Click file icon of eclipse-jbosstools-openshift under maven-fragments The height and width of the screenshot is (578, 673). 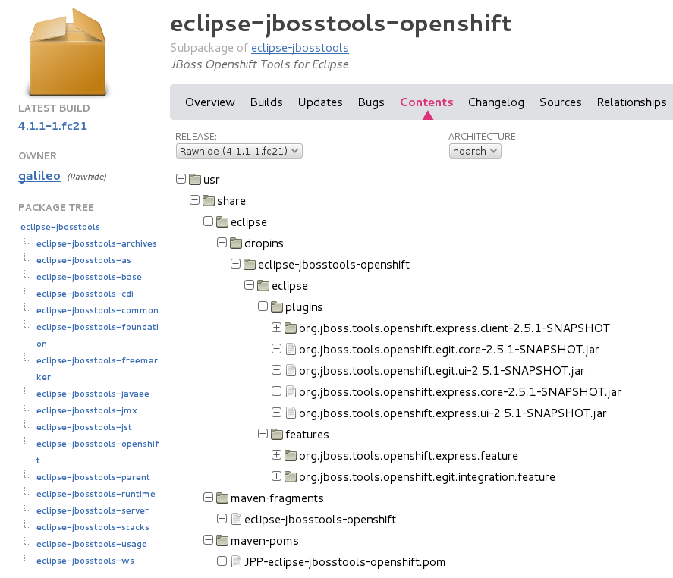point(236,519)
